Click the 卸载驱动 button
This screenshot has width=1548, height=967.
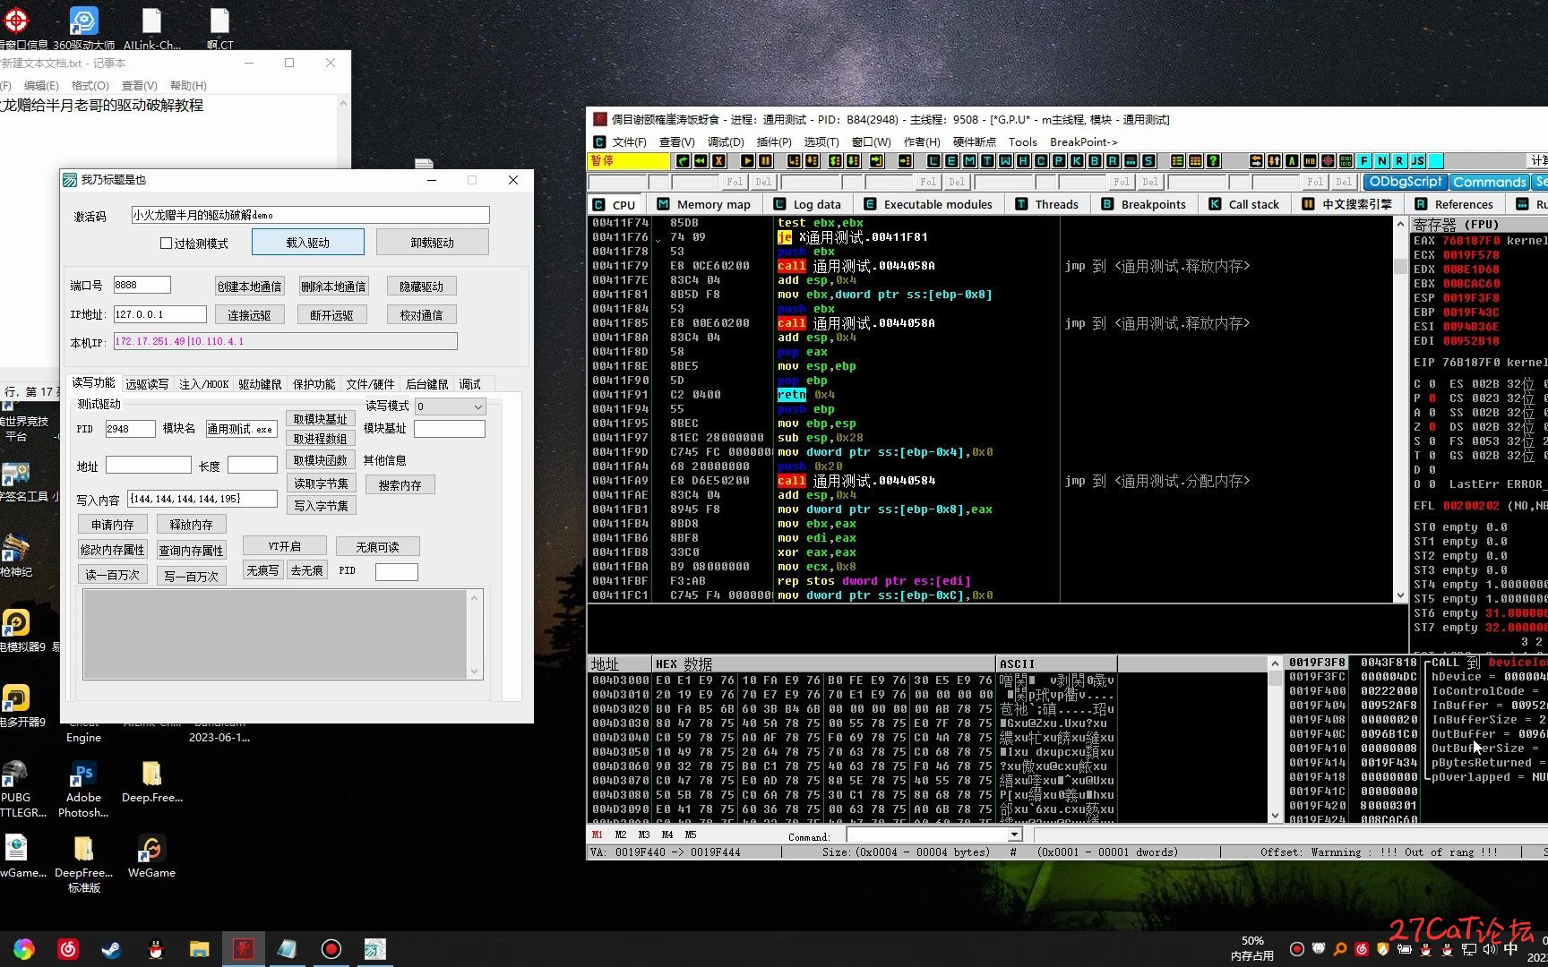click(x=433, y=243)
